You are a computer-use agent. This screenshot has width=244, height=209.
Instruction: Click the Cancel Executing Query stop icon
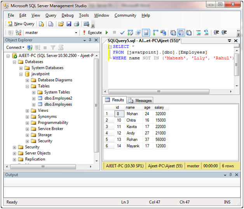[x=114, y=32]
